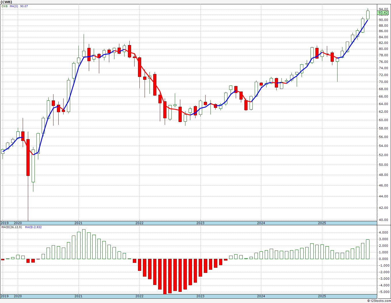Select 2024 on the price chart time axis

[261, 223]
